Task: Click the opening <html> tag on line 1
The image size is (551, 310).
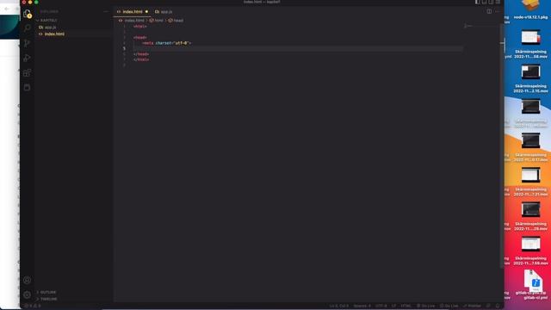Action: pos(139,27)
